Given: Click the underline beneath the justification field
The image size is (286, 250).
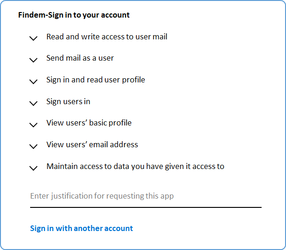Looking at the screenshot, I should click(146, 207).
